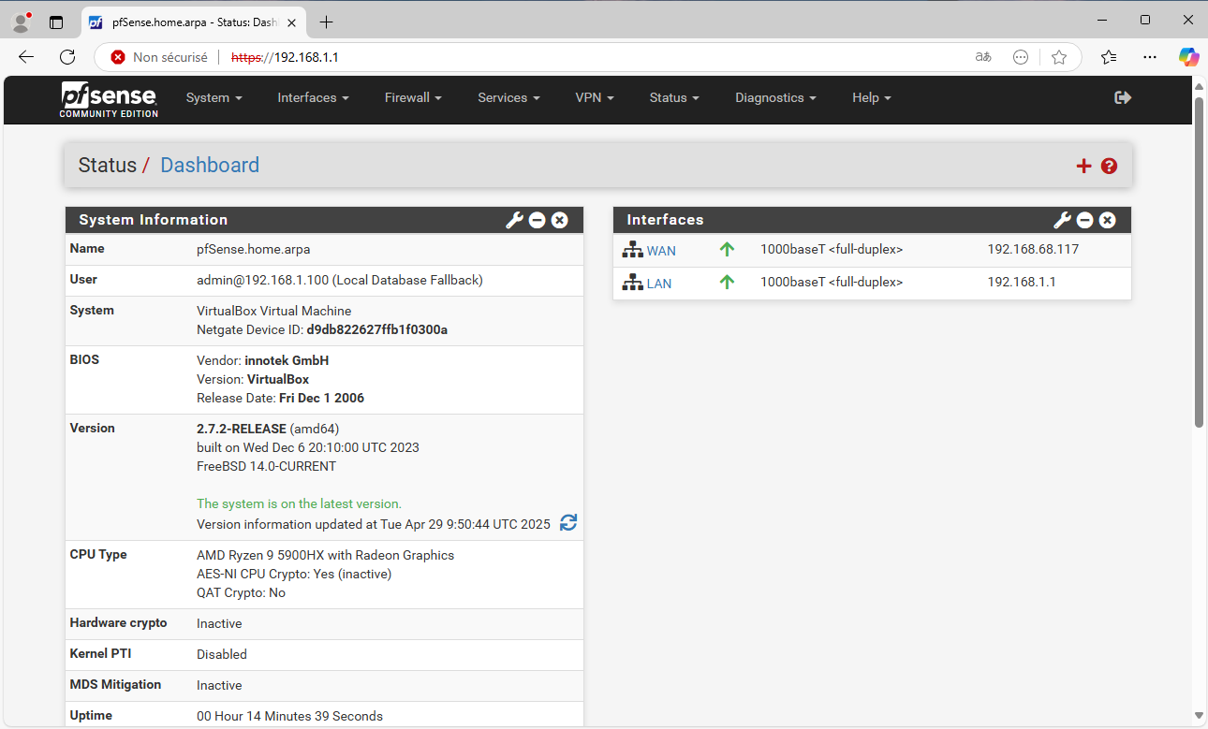
Task: Click the logout icon in navbar
Action: pos(1123,97)
